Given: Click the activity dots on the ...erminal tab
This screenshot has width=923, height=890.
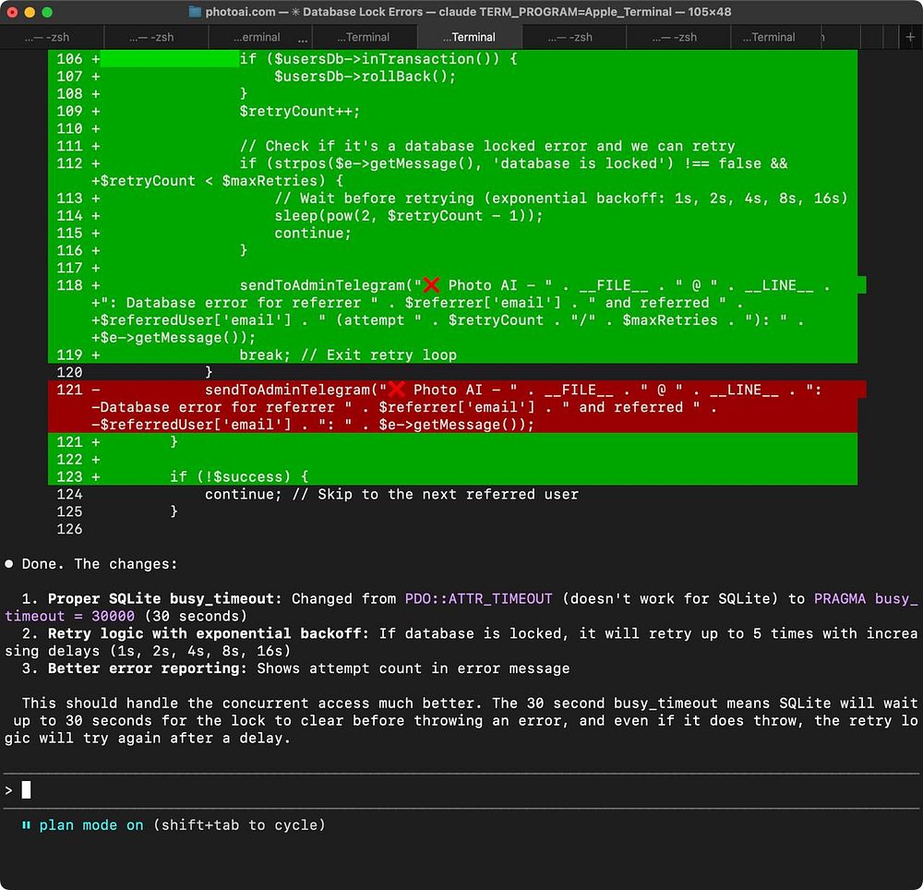Looking at the screenshot, I should (x=303, y=42).
